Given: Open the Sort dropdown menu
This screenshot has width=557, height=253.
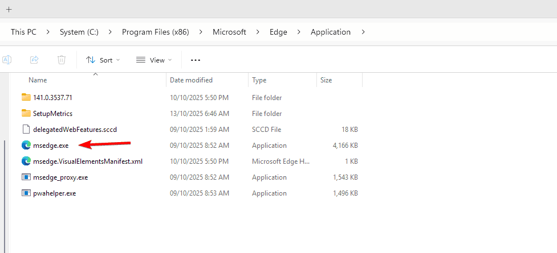Looking at the screenshot, I should (x=103, y=60).
